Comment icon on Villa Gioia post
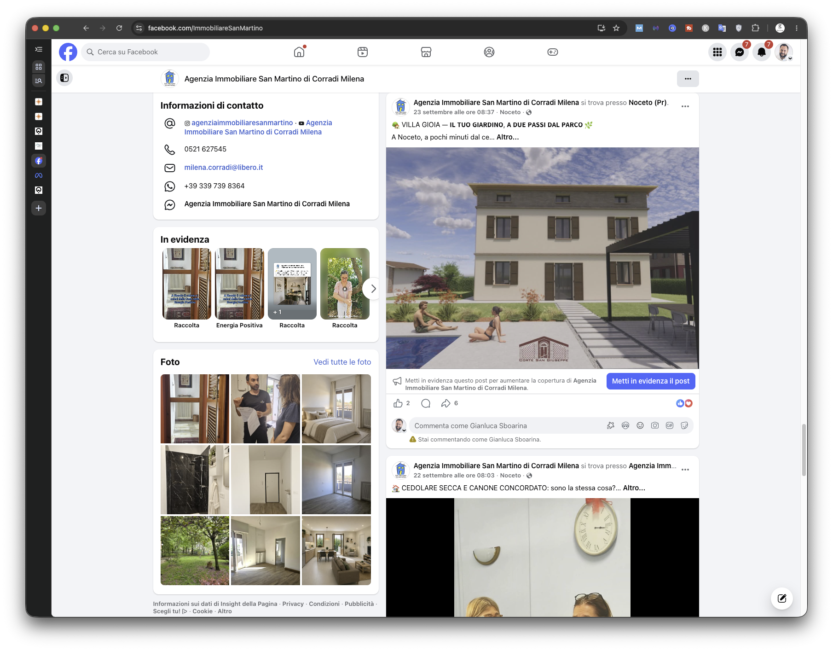 pos(426,403)
